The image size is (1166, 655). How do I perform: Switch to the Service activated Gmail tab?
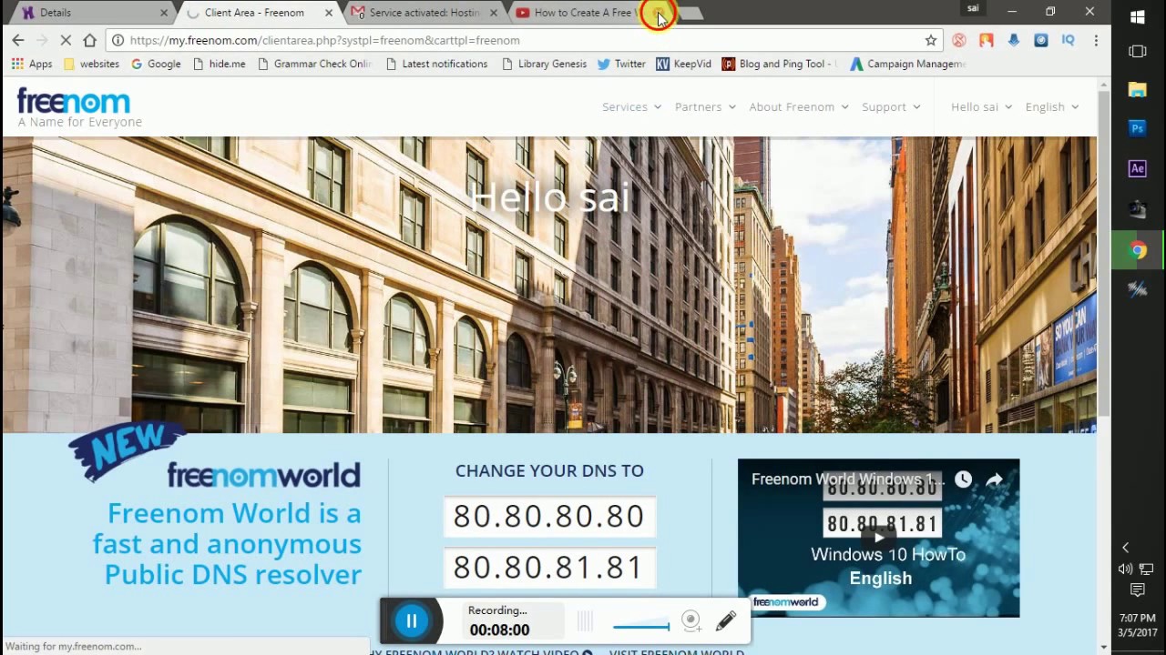424,13
